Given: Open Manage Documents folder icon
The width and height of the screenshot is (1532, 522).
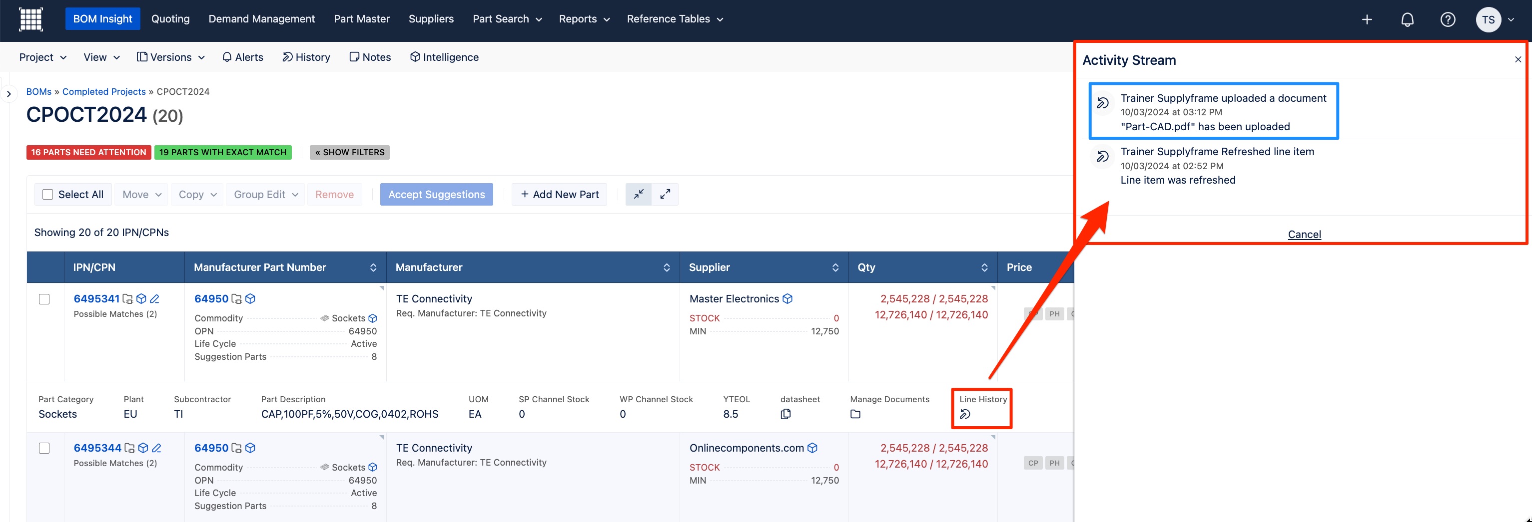Looking at the screenshot, I should pos(855,415).
